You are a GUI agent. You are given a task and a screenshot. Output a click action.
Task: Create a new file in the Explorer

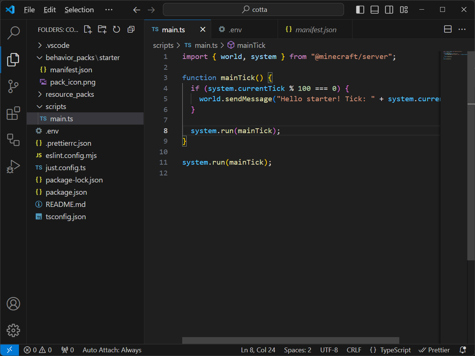(x=88, y=29)
